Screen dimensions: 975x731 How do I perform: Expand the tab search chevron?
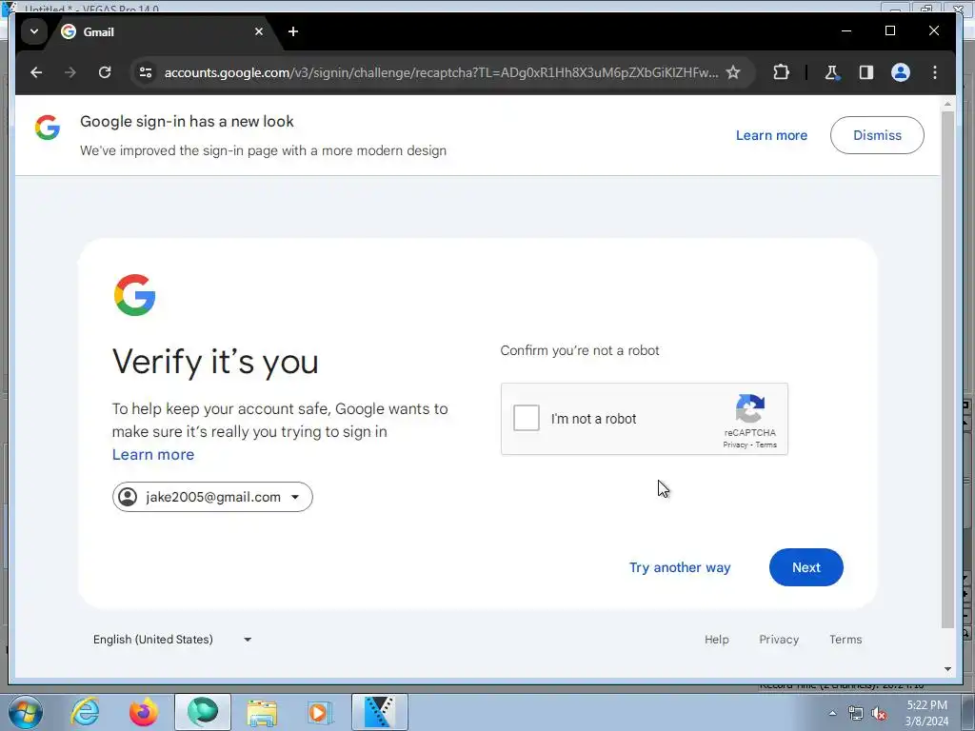(x=34, y=31)
